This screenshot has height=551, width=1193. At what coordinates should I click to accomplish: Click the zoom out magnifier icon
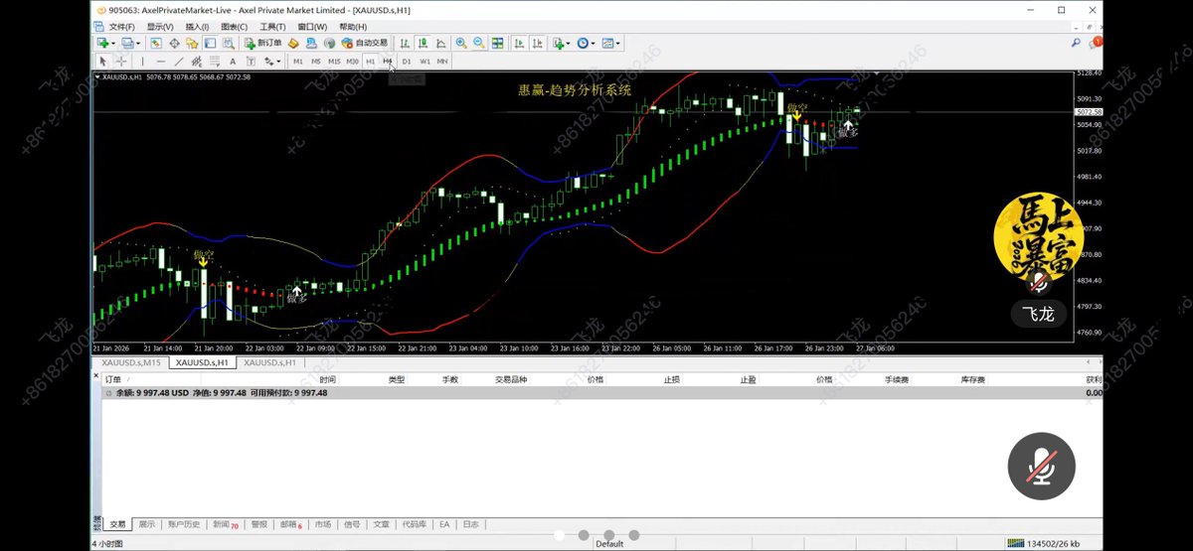(x=479, y=44)
